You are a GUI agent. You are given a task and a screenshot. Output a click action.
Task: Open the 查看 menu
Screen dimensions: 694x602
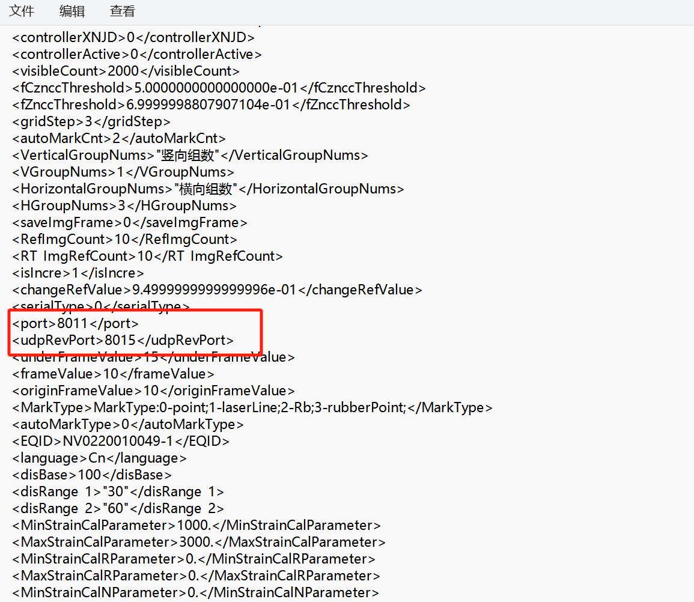(x=123, y=11)
